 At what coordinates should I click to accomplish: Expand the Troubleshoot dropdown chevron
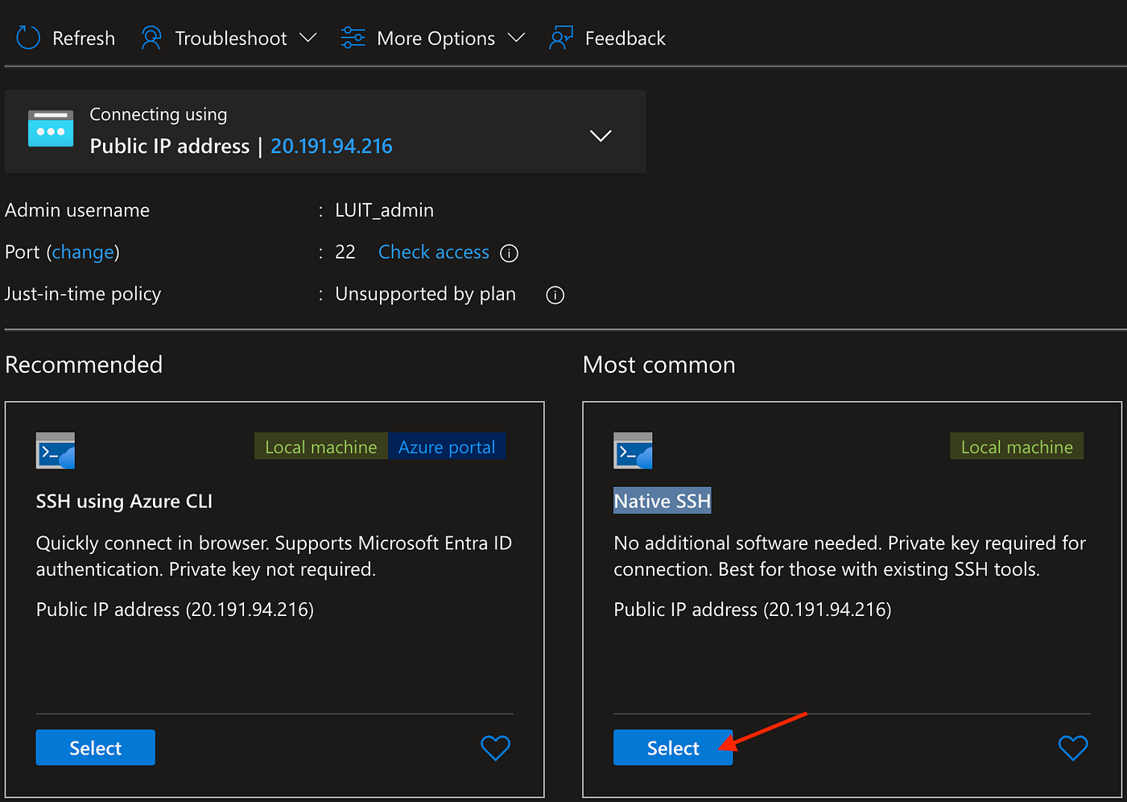click(x=308, y=38)
